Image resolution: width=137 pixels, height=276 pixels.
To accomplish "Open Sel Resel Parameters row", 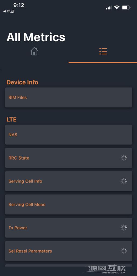I will coord(68,251).
